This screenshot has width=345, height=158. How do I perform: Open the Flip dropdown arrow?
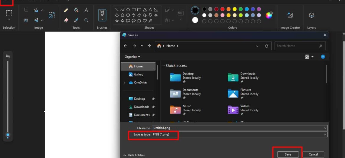[x=42, y=20]
